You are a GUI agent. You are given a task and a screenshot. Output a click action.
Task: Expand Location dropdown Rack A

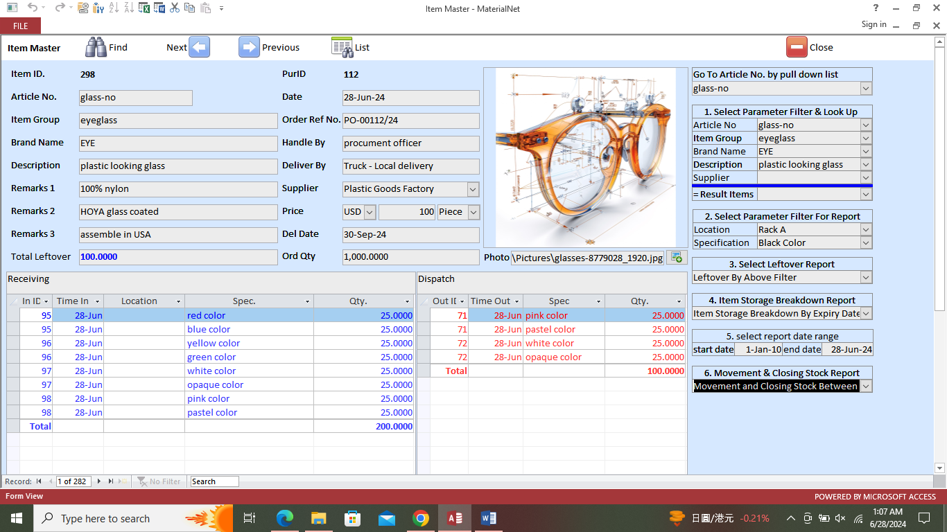[866, 230]
